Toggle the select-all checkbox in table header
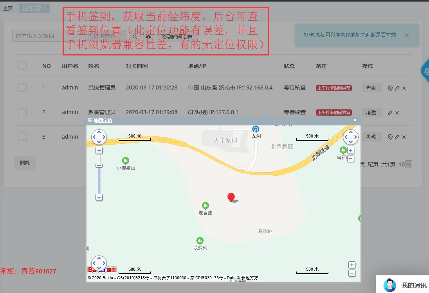 [x=23, y=66]
